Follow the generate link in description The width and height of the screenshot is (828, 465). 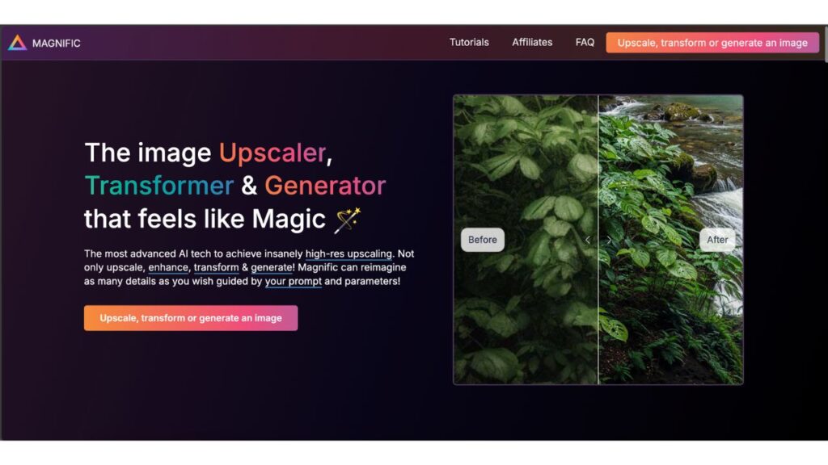[272, 267]
